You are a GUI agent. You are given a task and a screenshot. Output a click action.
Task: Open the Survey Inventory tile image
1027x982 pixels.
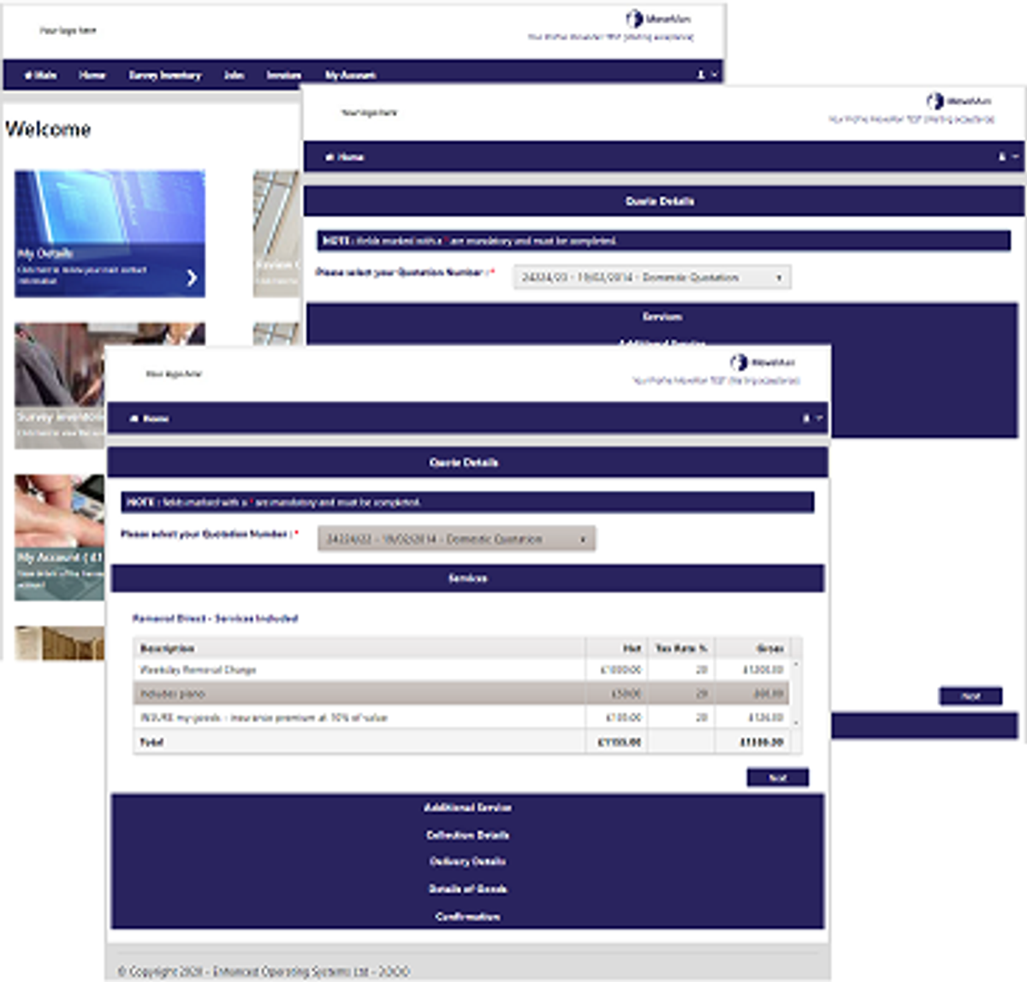pos(60,385)
